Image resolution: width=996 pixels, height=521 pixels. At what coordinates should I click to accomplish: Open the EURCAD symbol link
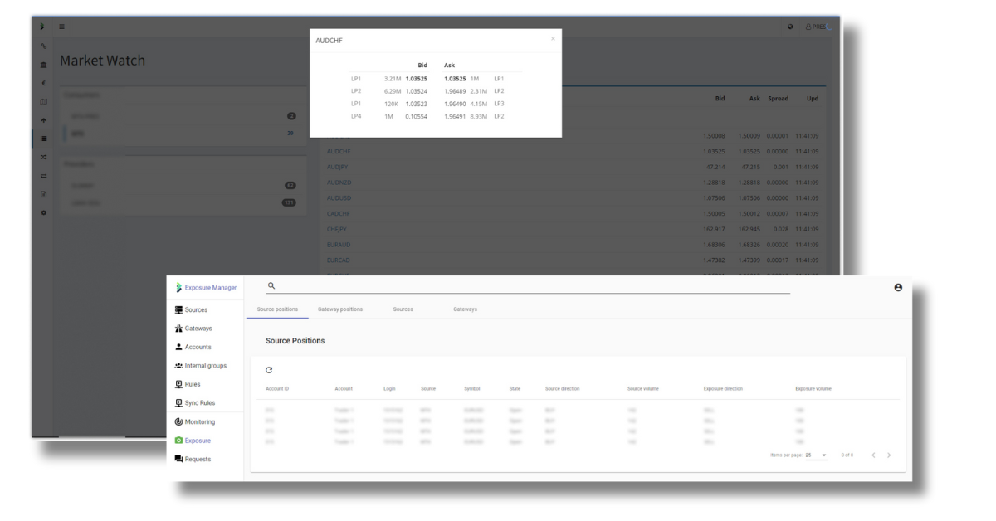339,260
